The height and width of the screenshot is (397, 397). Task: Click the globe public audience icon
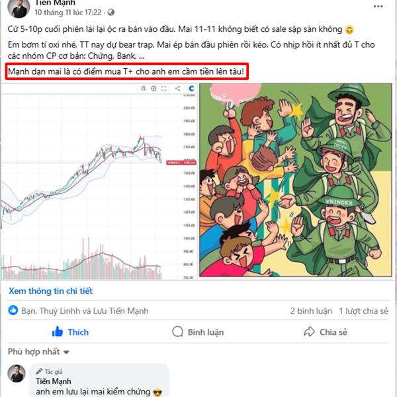[x=111, y=12]
